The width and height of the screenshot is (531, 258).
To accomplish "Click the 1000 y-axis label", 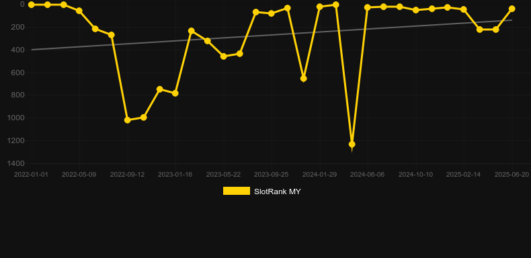I will click(x=17, y=118).
